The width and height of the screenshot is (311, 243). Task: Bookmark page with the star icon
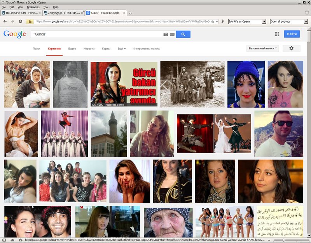[213, 21]
